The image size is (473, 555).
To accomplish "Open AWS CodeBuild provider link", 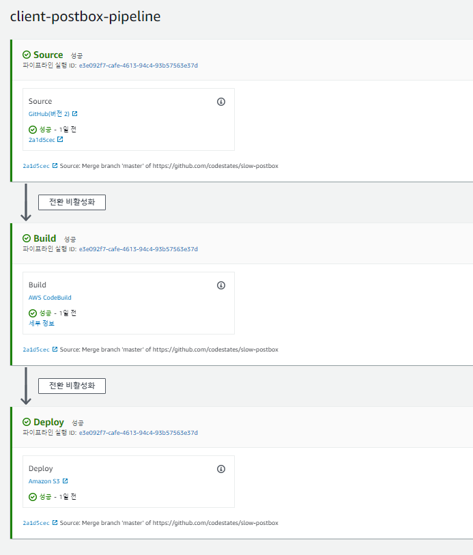I will 50,298.
